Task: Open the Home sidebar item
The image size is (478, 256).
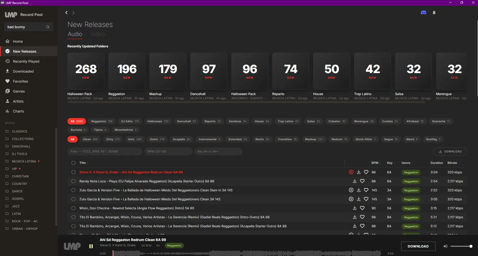Action: point(29,41)
